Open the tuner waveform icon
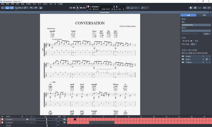212x127 pixels. pos(205,8)
